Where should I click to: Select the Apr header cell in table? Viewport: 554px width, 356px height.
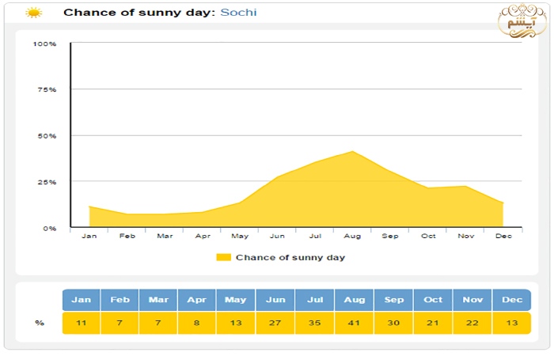(197, 300)
